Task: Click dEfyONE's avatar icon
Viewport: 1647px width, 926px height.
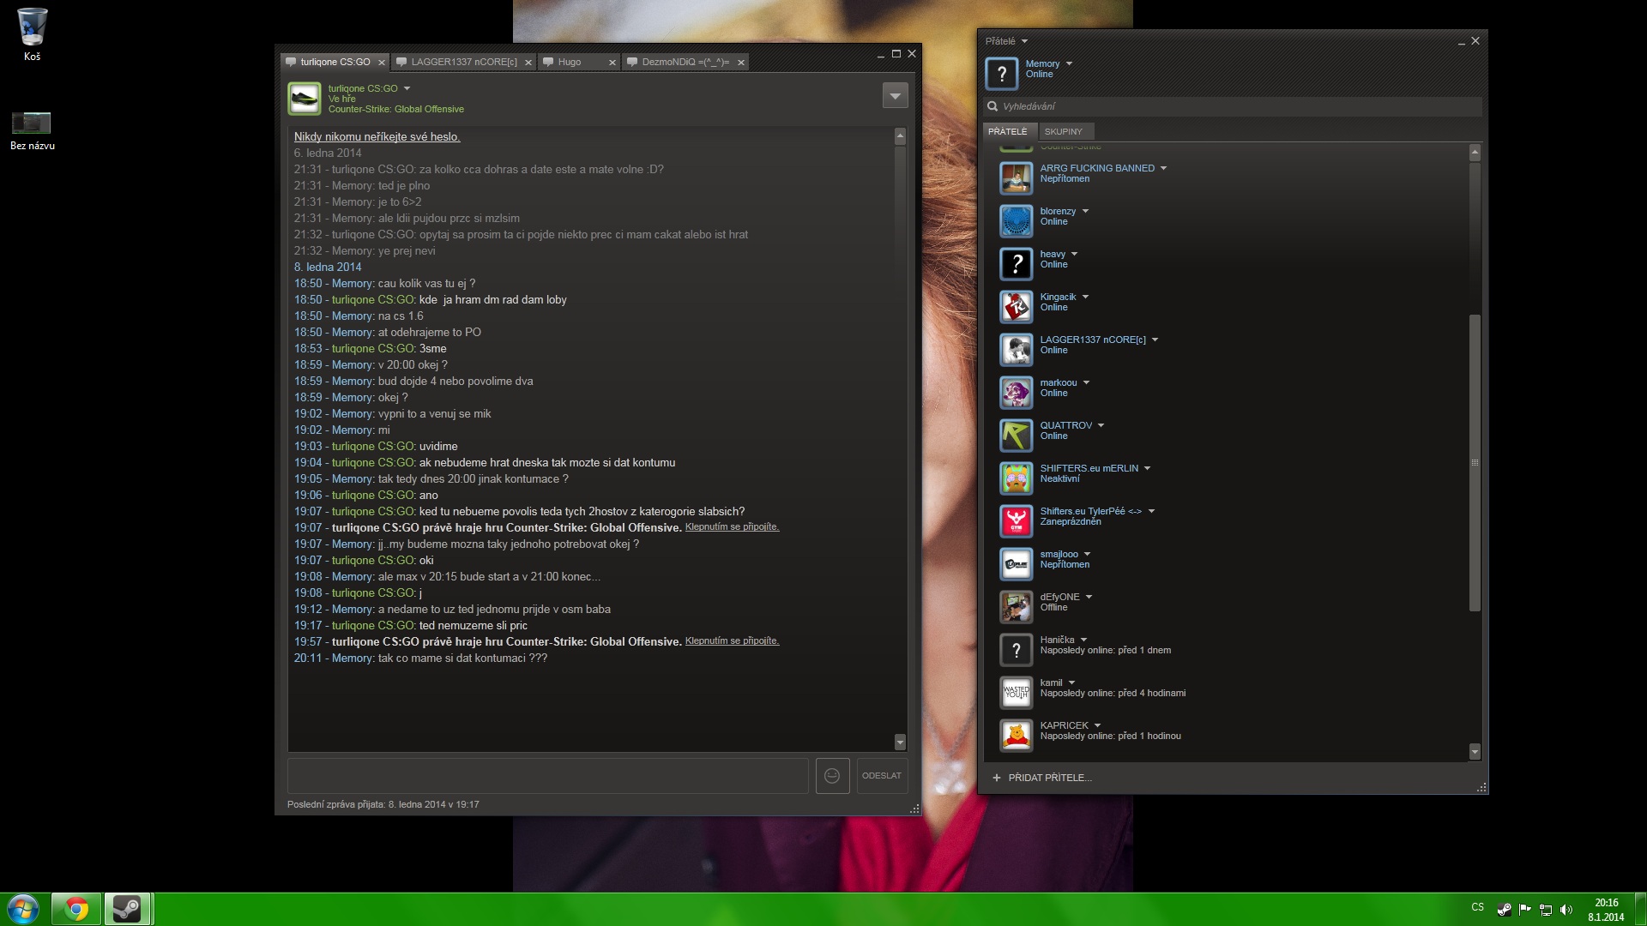Action: 1017,607
